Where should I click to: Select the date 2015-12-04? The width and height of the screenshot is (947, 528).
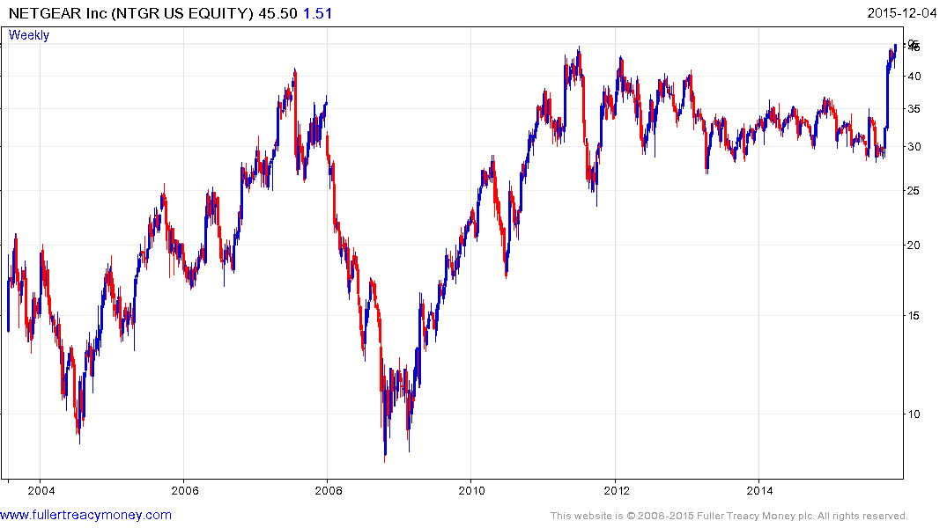(902, 13)
